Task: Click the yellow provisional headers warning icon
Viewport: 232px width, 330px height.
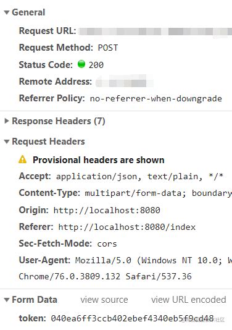Action: point(22,159)
